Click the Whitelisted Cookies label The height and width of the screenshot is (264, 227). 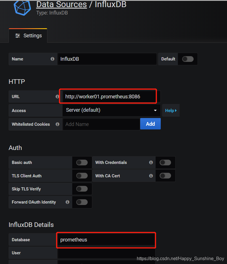coord(31,124)
